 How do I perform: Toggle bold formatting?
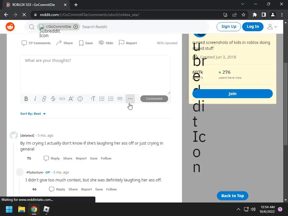tap(26, 99)
